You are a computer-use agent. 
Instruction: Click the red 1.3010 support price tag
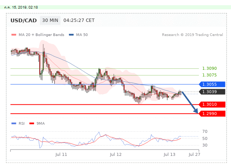(212, 104)
